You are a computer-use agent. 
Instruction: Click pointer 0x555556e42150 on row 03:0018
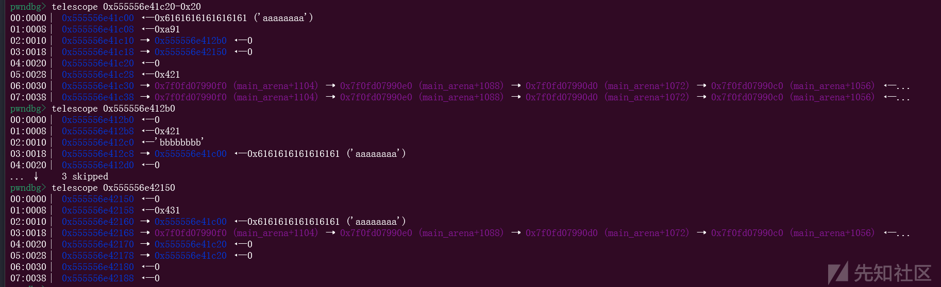pos(191,52)
